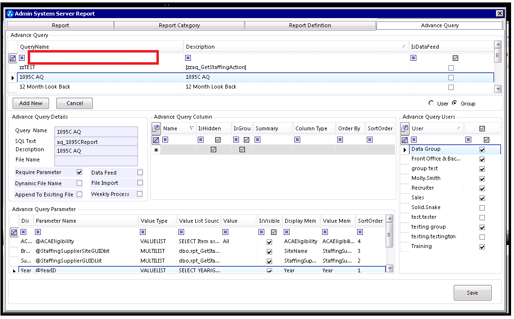Enable Weekly Process checkbox
Screen dimensions: 514x319
(139, 194)
